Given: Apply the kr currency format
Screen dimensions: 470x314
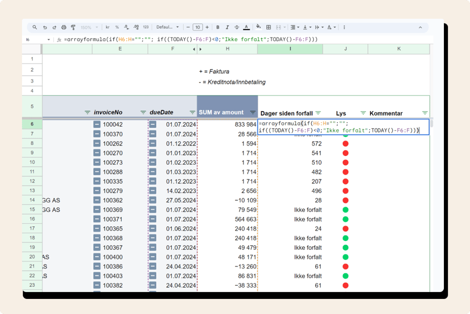Looking at the screenshot, I should click(x=108, y=27).
